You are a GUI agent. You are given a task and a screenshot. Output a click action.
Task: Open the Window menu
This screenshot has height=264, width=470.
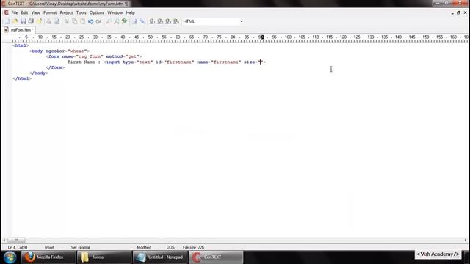(115, 13)
